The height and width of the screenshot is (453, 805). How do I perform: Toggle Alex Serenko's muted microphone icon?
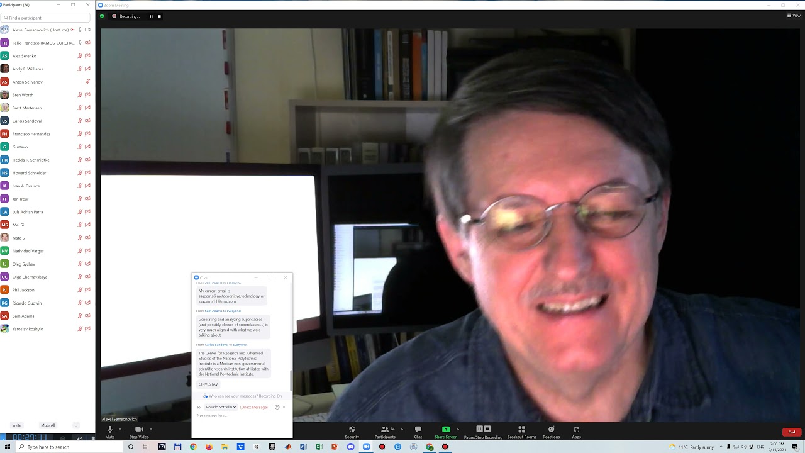click(x=80, y=56)
